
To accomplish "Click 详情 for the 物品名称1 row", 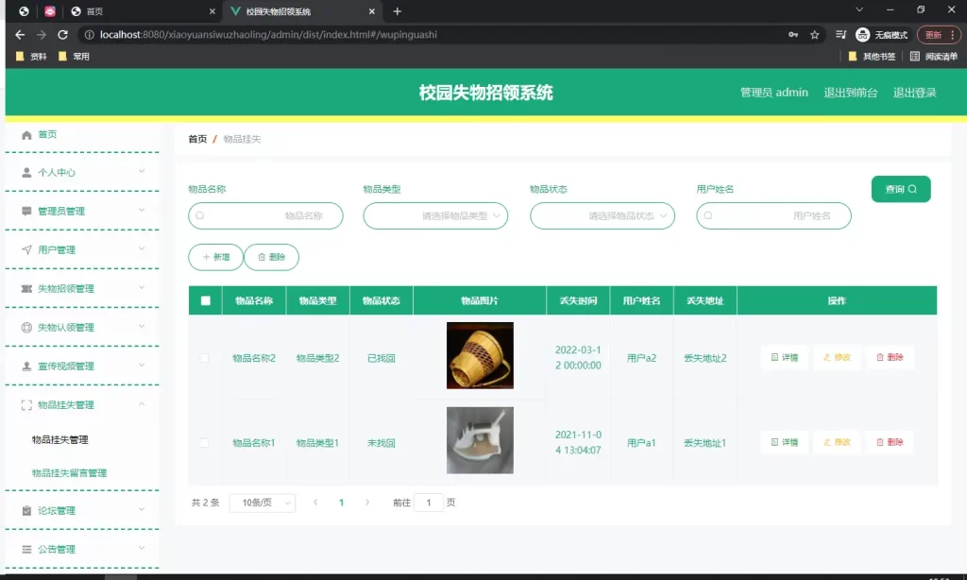I will click(784, 441).
